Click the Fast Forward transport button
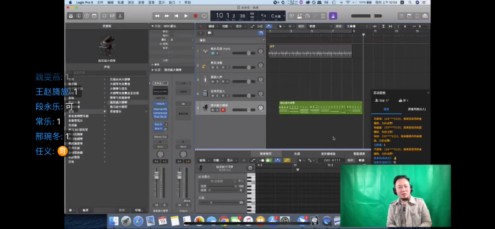 167,16
